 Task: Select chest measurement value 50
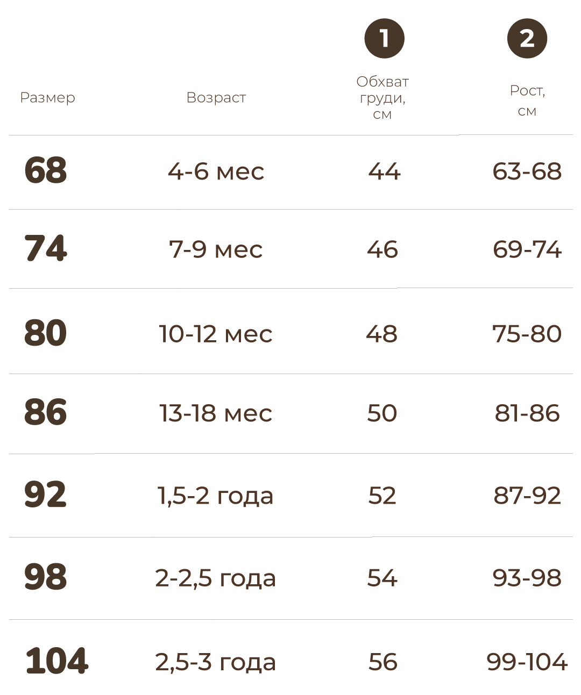coord(382,413)
